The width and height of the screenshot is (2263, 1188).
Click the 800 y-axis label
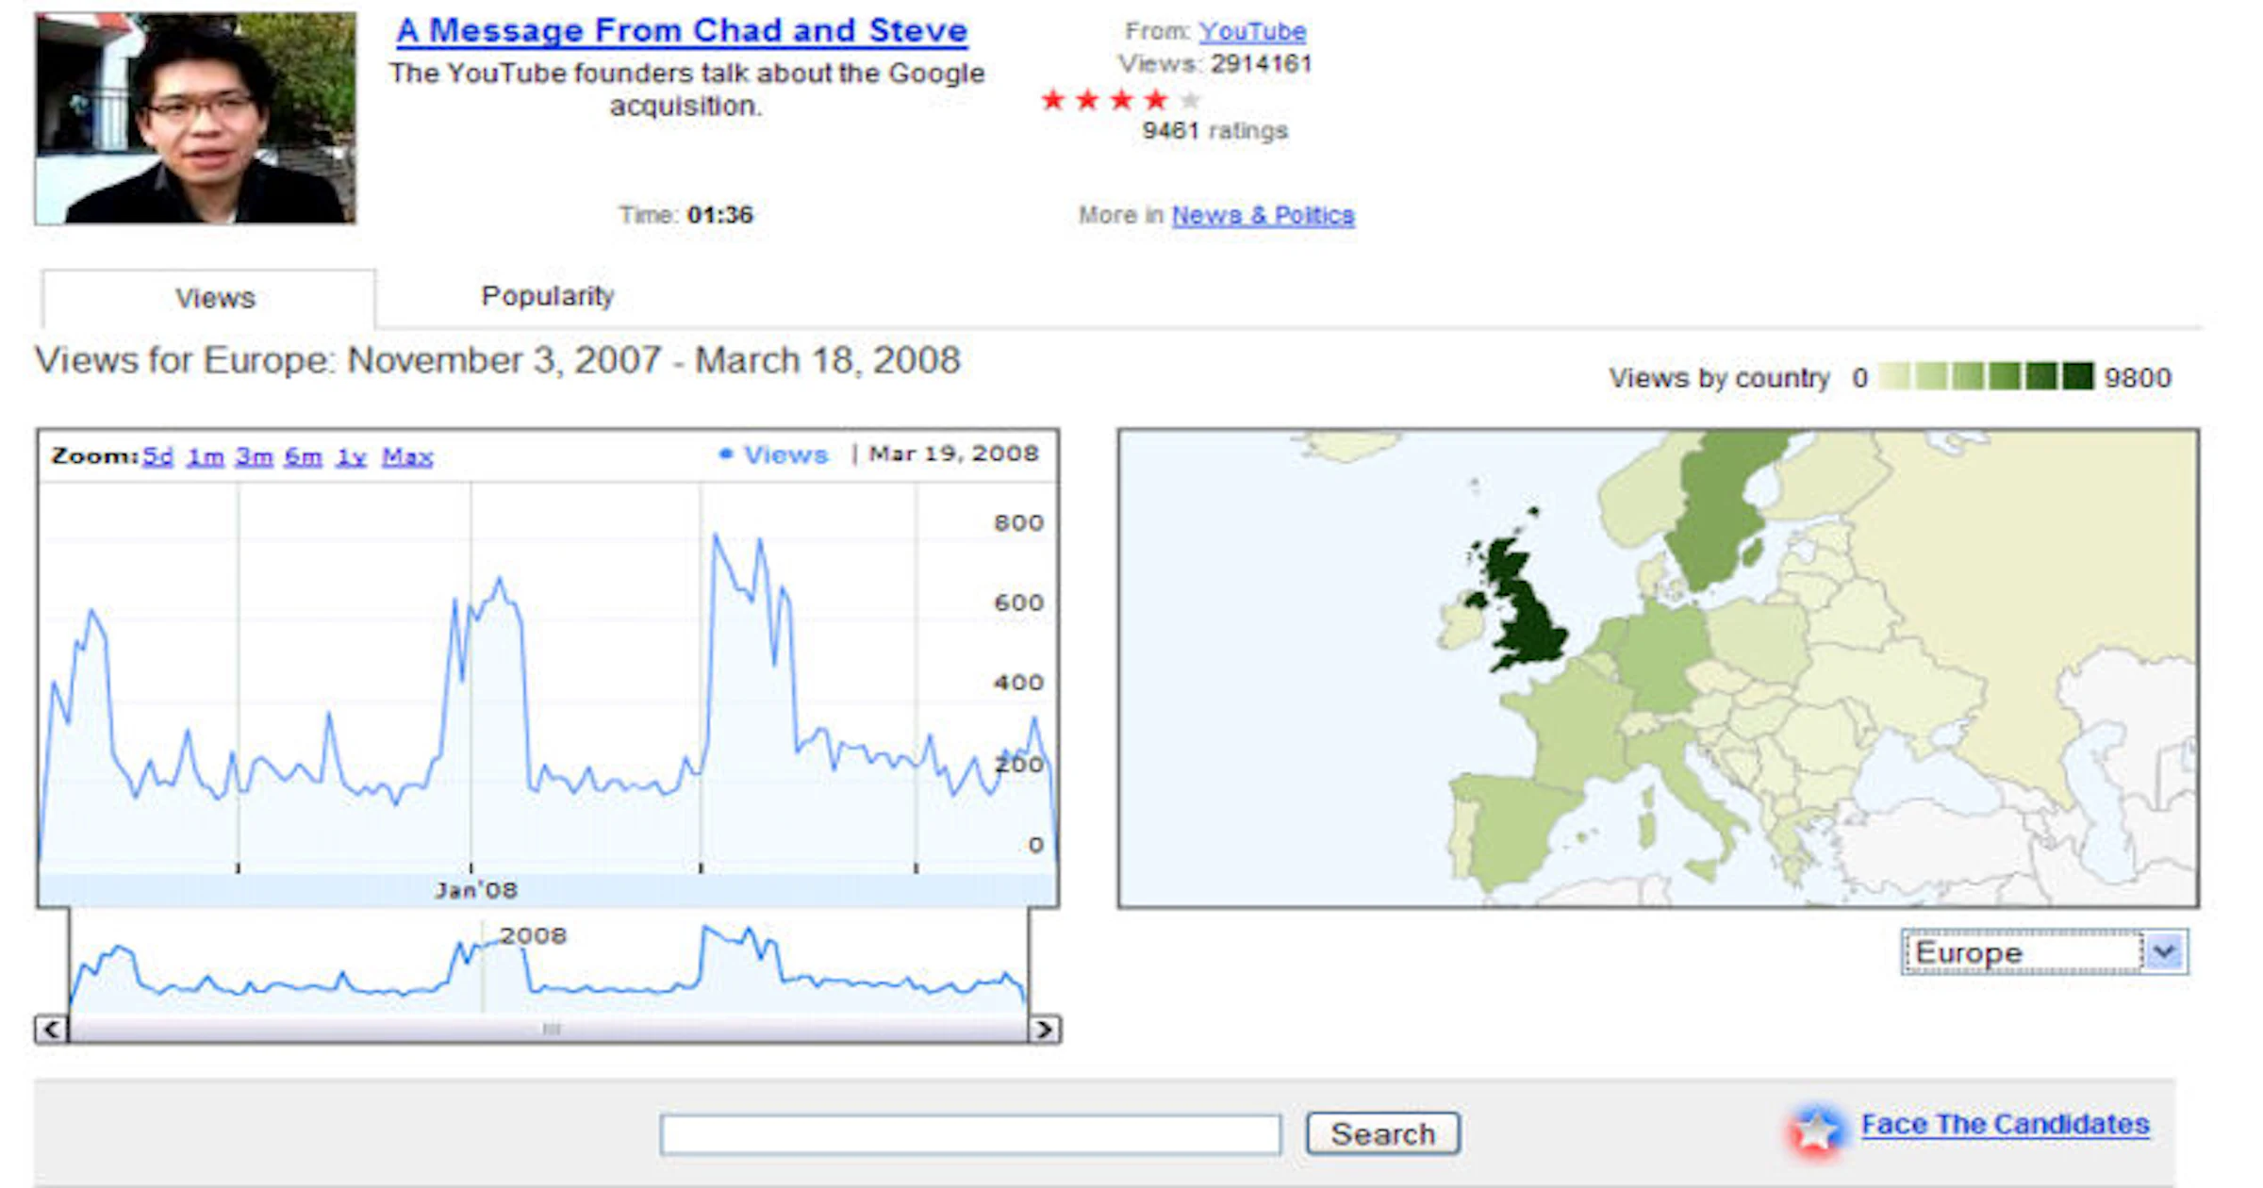click(x=1018, y=522)
